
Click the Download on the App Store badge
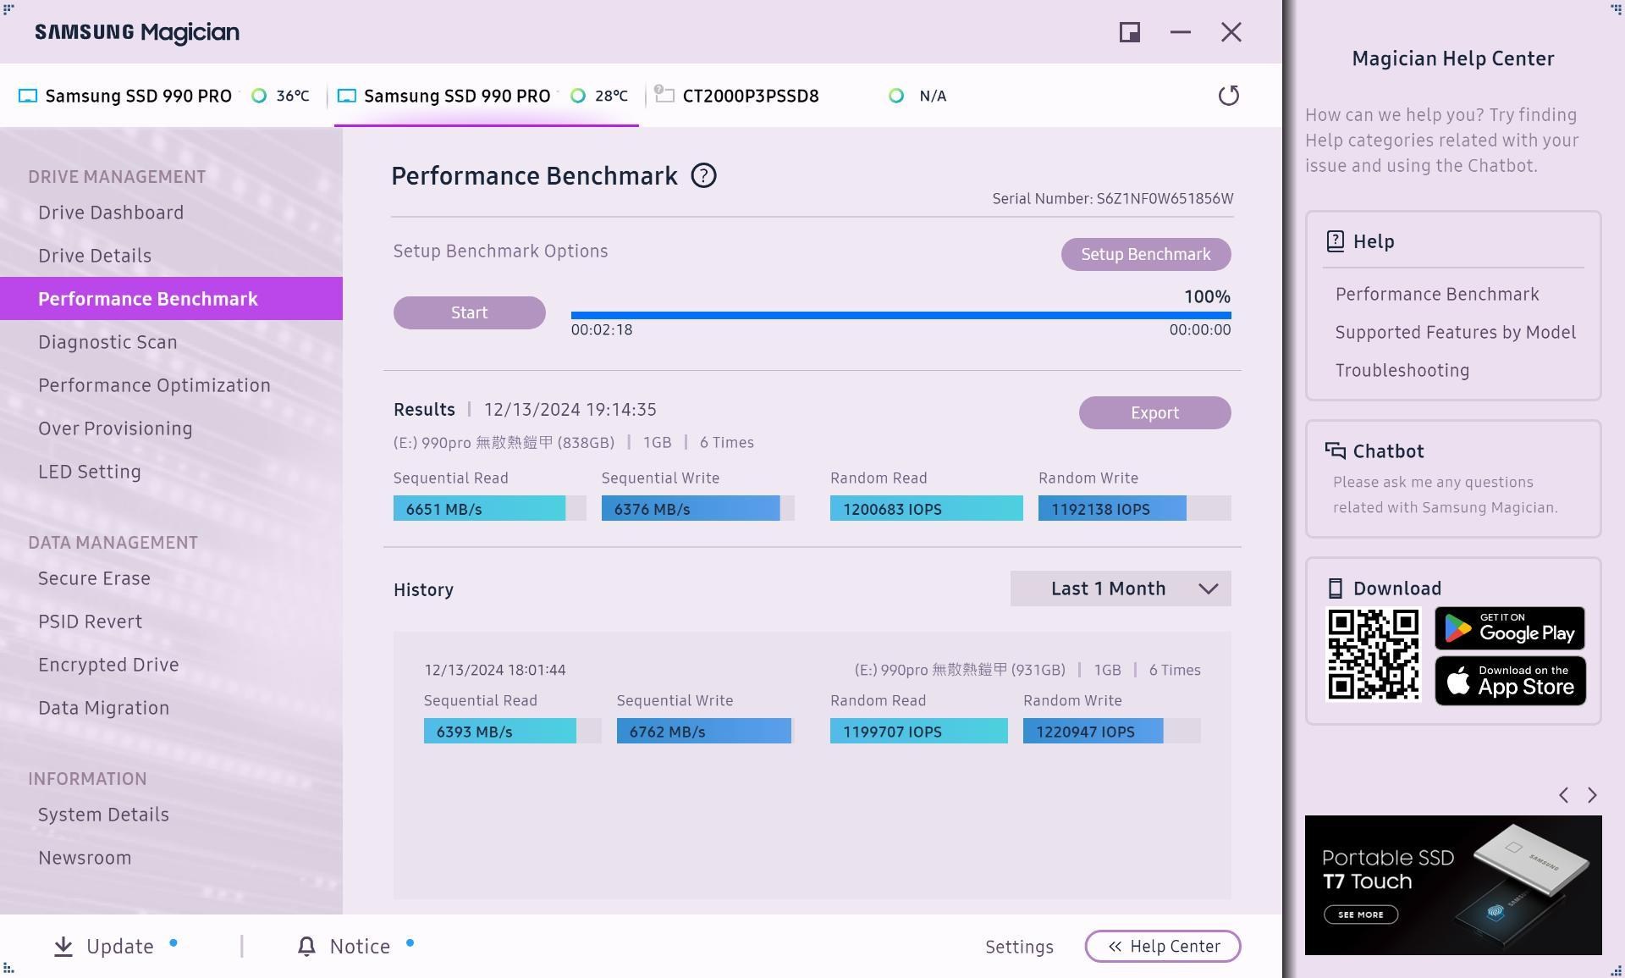[x=1510, y=681]
